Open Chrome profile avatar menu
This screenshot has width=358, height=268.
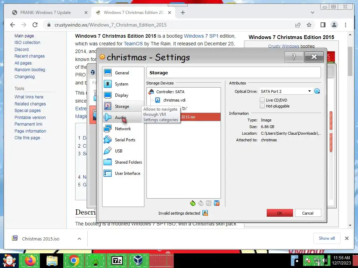point(334,25)
